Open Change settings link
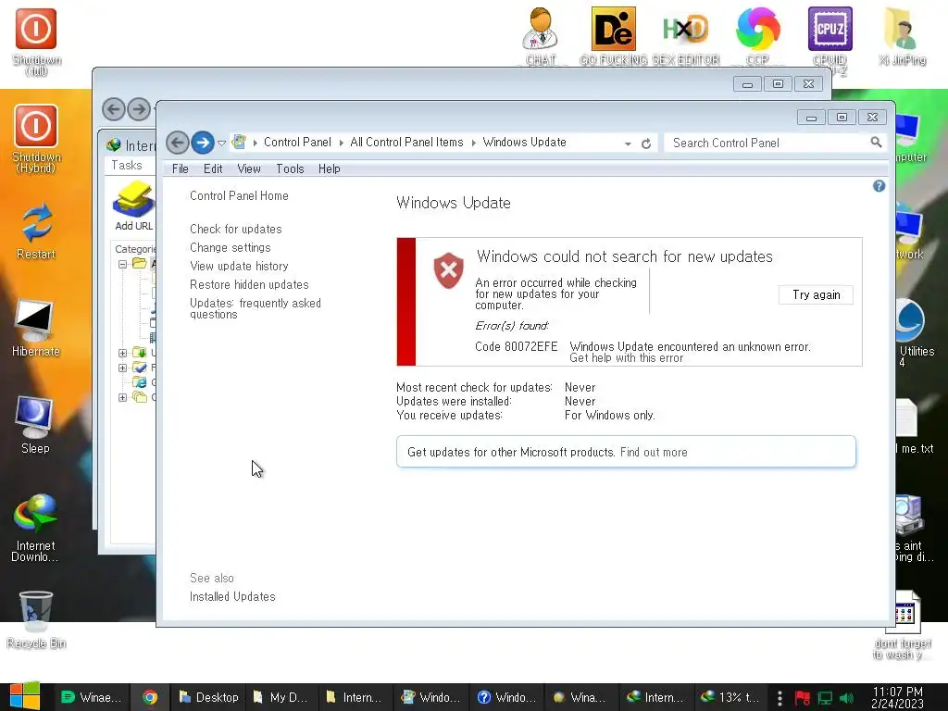 (x=231, y=248)
